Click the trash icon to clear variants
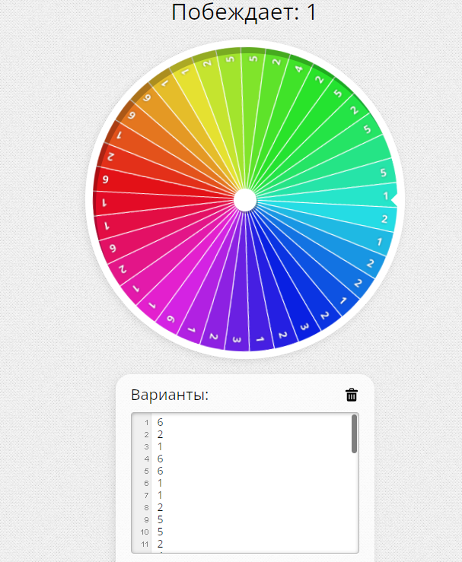The height and width of the screenshot is (562, 462). [x=352, y=395]
